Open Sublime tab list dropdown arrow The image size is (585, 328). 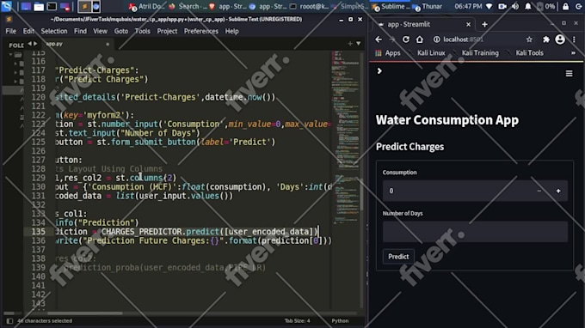pos(358,44)
